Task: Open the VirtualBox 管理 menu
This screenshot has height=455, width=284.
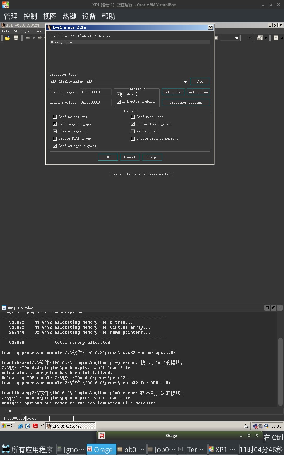Action: [11, 16]
